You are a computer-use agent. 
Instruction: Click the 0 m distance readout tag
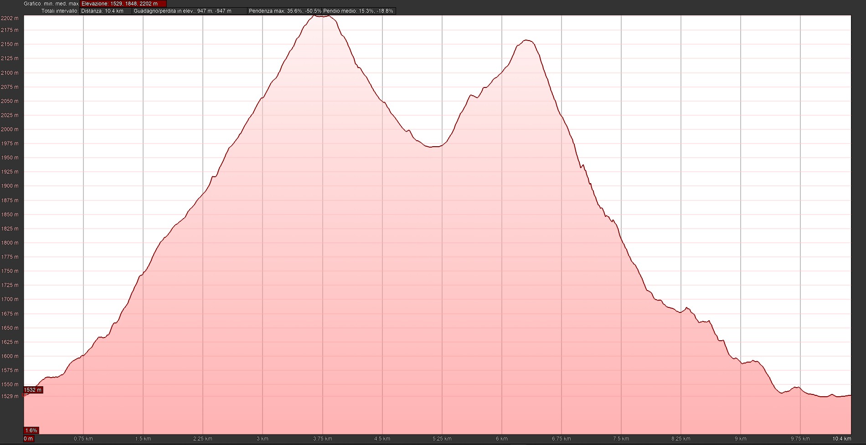pyautogui.click(x=28, y=439)
